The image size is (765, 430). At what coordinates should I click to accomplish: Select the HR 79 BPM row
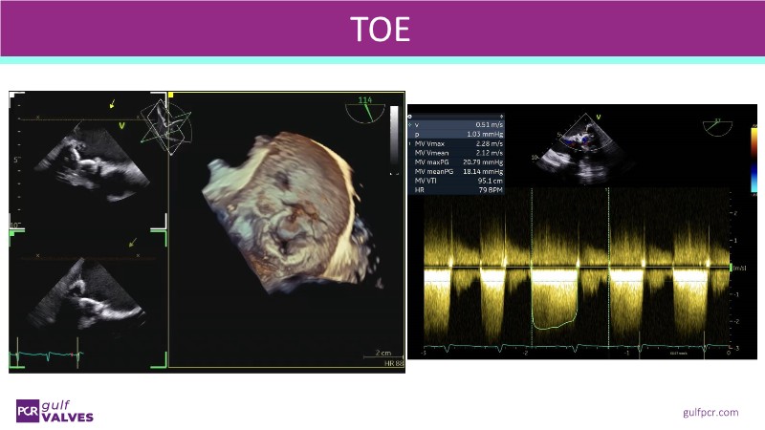coord(456,189)
